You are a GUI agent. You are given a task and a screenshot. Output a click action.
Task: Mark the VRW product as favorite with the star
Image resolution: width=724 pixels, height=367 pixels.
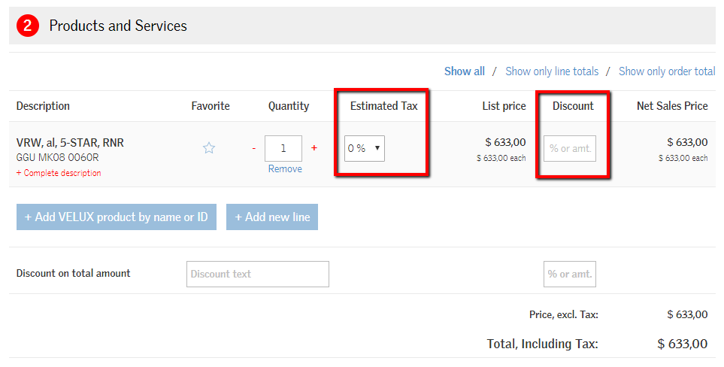coord(209,148)
